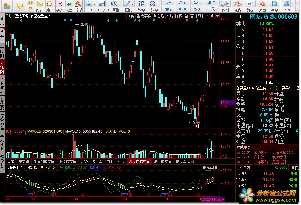This screenshot has width=301, height=205.
Task: Open the 科创 board icon
Action: [225, 6]
